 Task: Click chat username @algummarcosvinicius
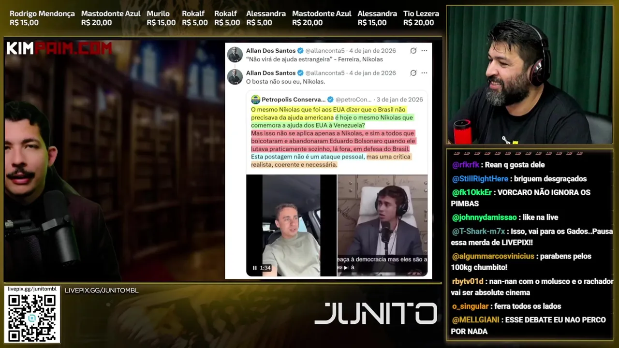click(493, 256)
